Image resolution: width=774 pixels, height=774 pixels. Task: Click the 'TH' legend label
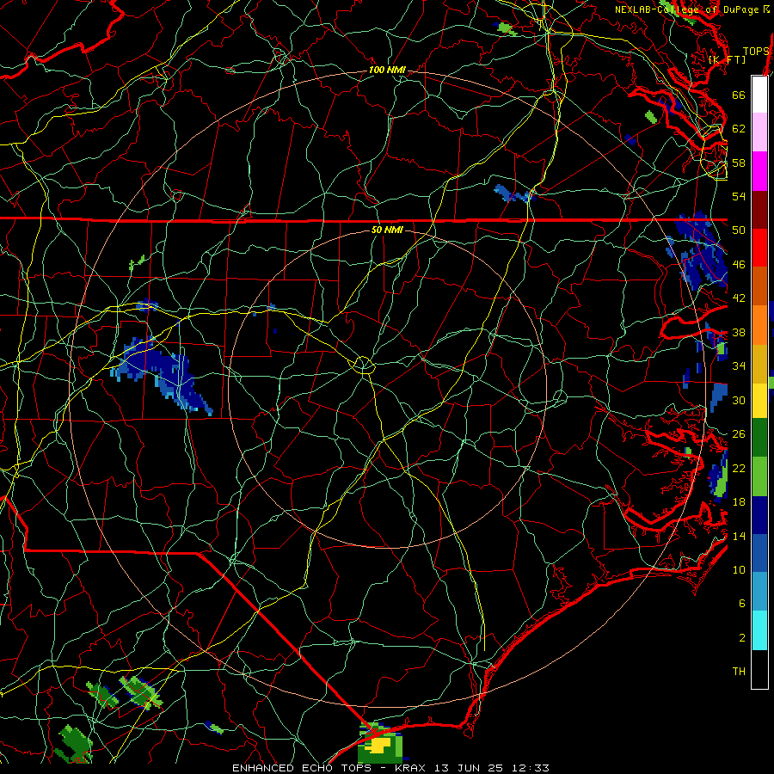pyautogui.click(x=739, y=672)
